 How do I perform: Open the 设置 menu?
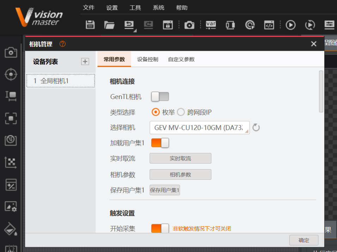pyautogui.click(x=112, y=8)
